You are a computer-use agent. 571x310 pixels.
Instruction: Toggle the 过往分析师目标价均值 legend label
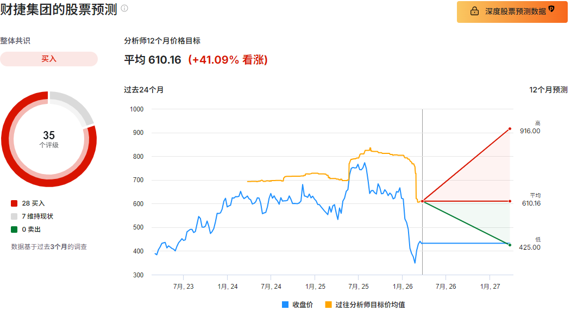tap(369, 305)
